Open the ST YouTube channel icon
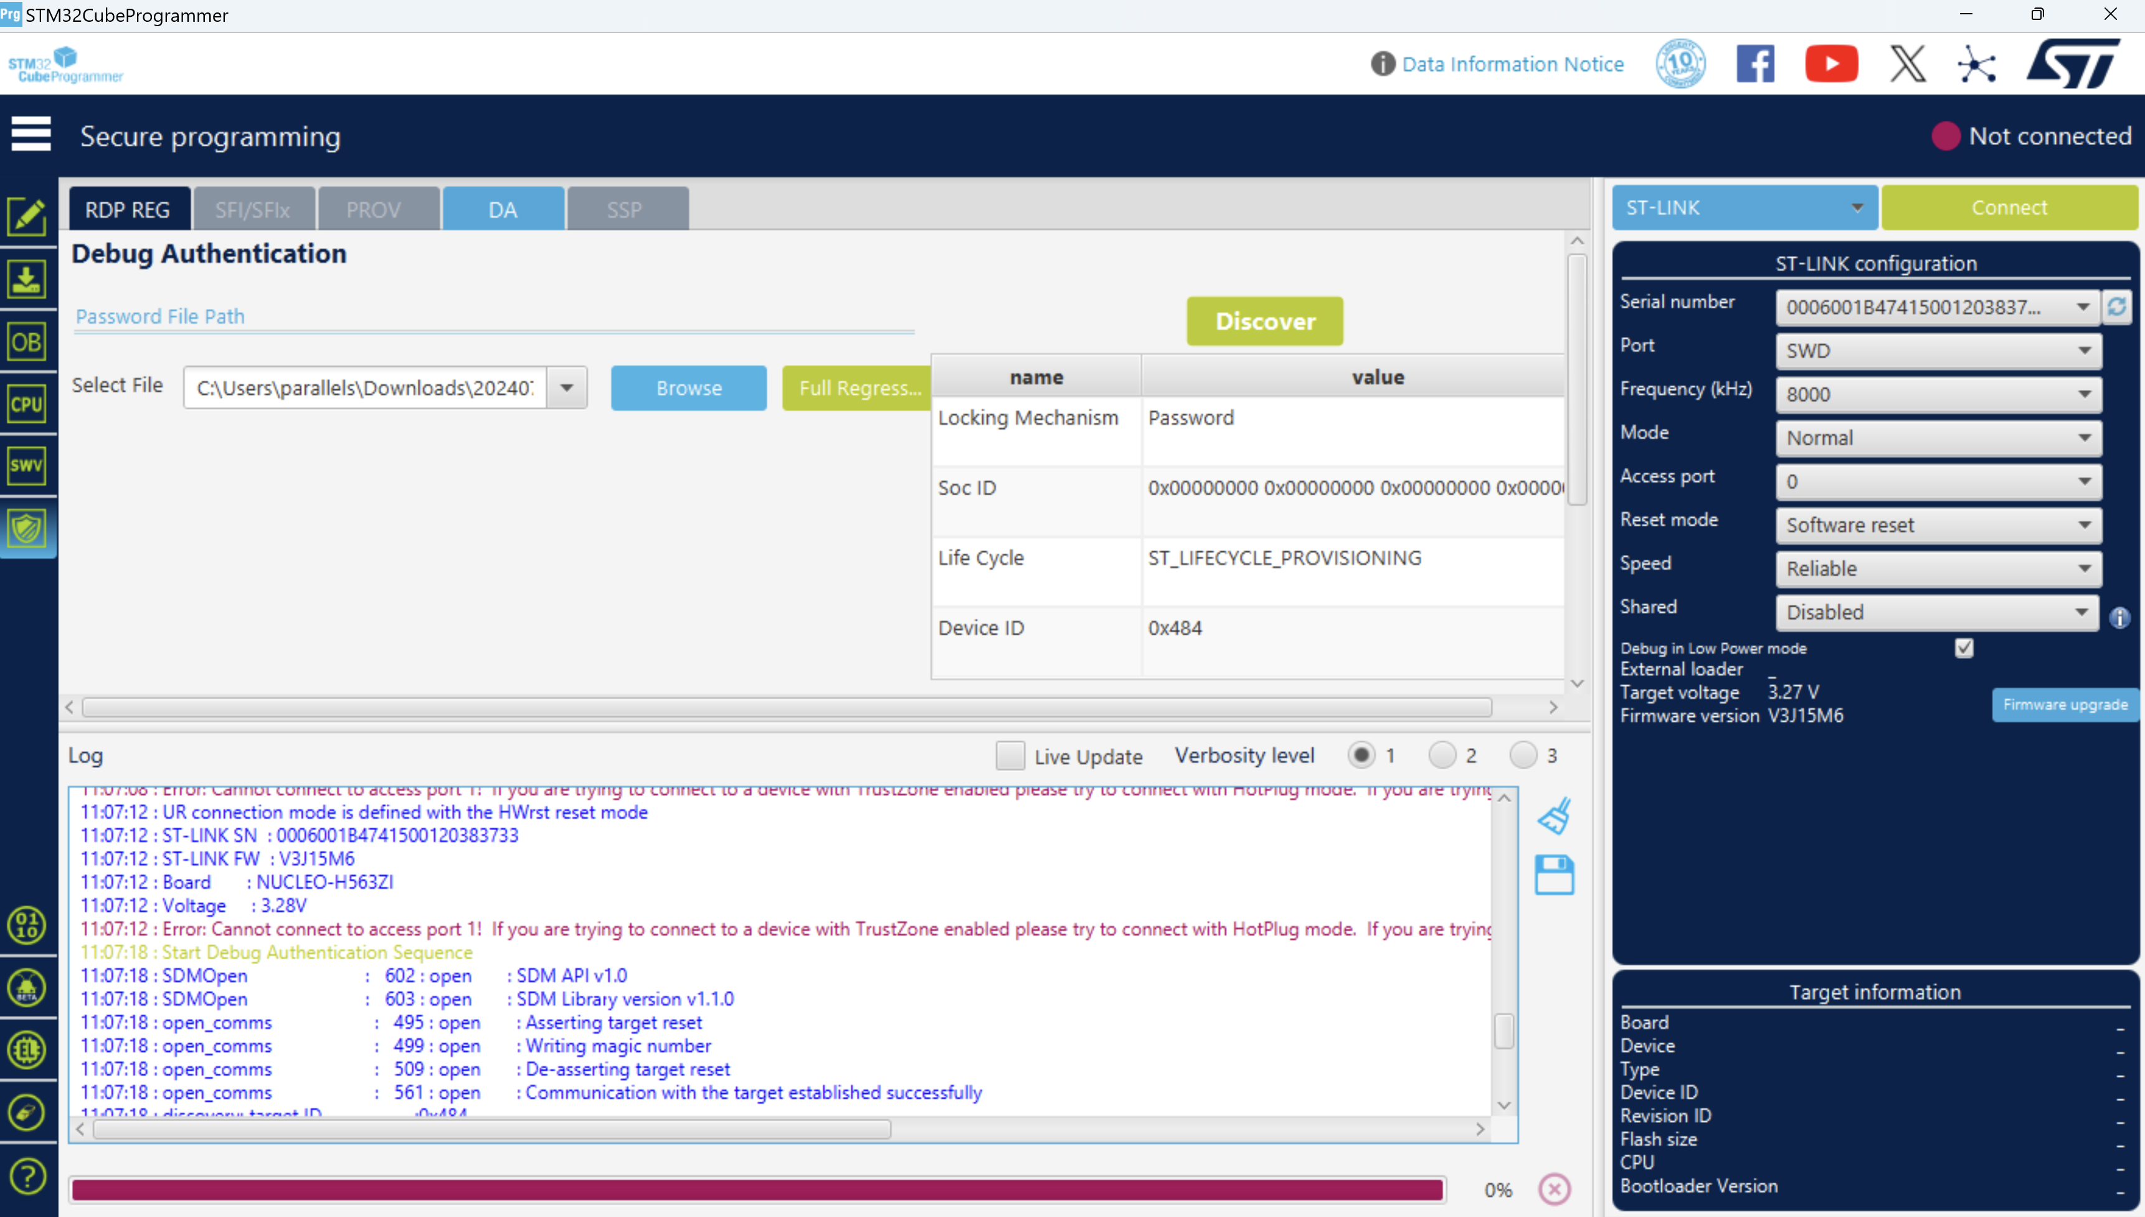The image size is (2145, 1217). (1831, 64)
